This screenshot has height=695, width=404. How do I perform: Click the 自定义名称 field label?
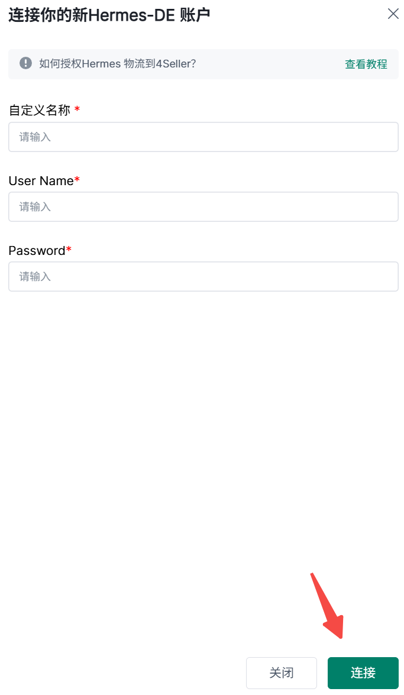click(39, 110)
